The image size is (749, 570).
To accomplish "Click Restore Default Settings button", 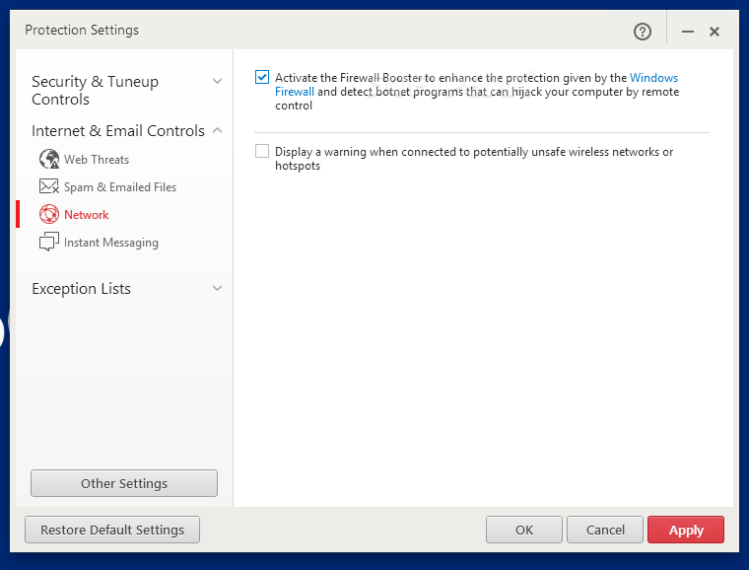I will point(112,530).
